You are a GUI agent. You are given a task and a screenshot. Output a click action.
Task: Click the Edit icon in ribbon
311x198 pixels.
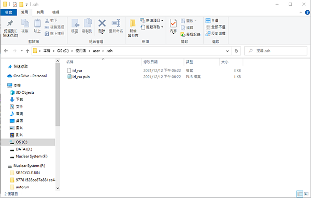point(183,28)
